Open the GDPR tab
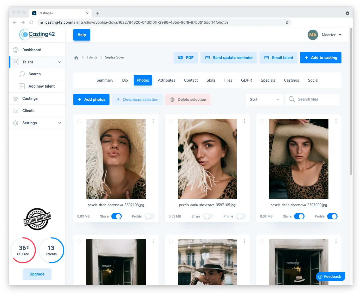Image resolution: width=362 pixels, height=296 pixels. click(x=246, y=80)
